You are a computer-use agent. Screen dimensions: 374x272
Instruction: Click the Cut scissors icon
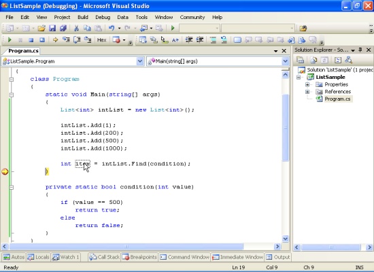(x=76, y=28)
